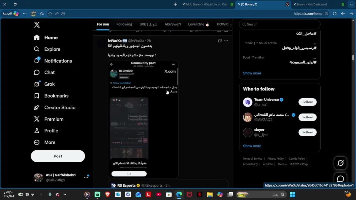
Task: Open Netflix from the taskbar
Action: click(199, 194)
